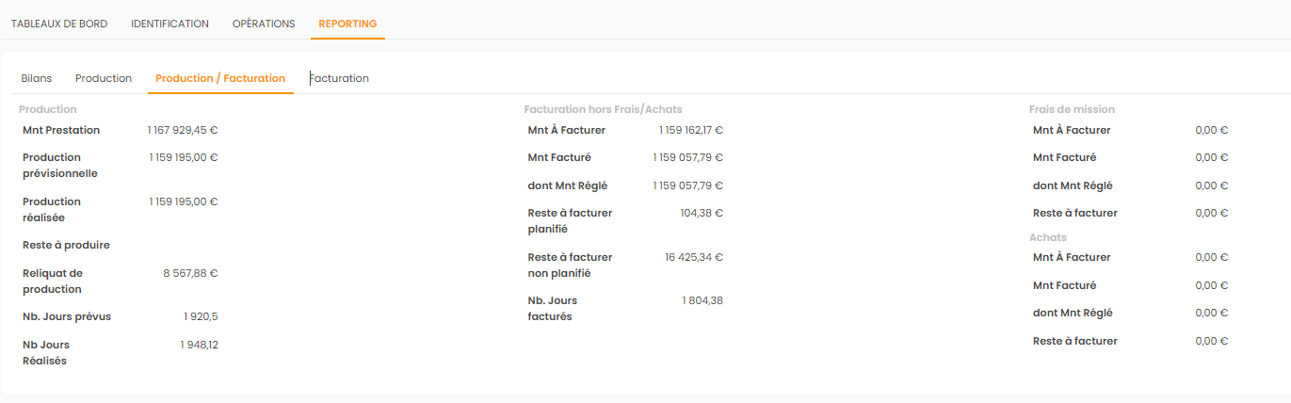
Task: Click the Mnt Prestation amount 1 167 929,45 €
Action: pyautogui.click(x=183, y=130)
